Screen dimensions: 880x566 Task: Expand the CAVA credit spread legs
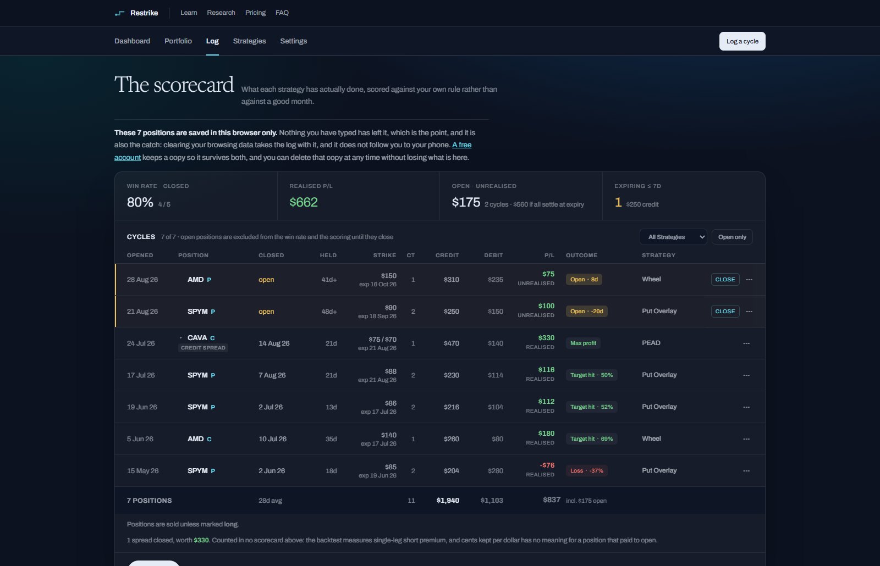coord(181,338)
